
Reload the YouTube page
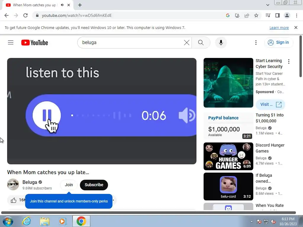25,15
